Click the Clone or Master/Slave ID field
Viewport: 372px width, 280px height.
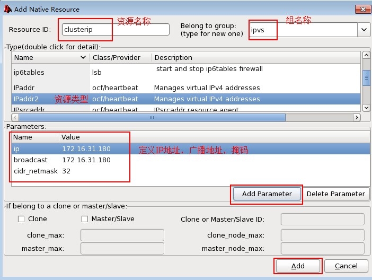[323, 219]
